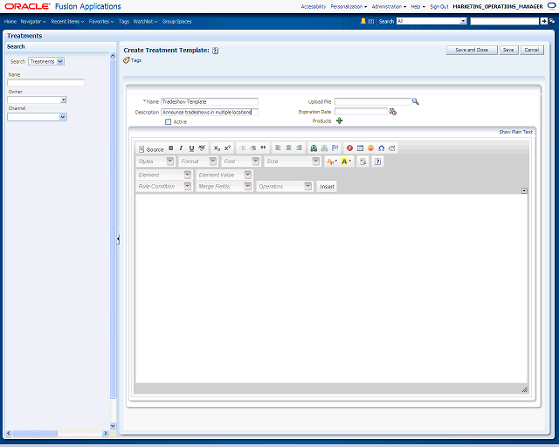The image size is (559, 447).
Task: Open the Rule Condition dropdown
Action: tap(164, 186)
